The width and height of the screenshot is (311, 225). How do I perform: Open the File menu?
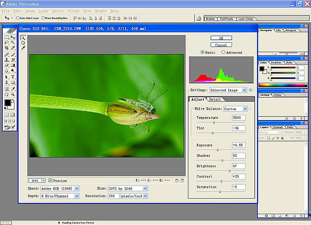pyautogui.click(x=5, y=11)
